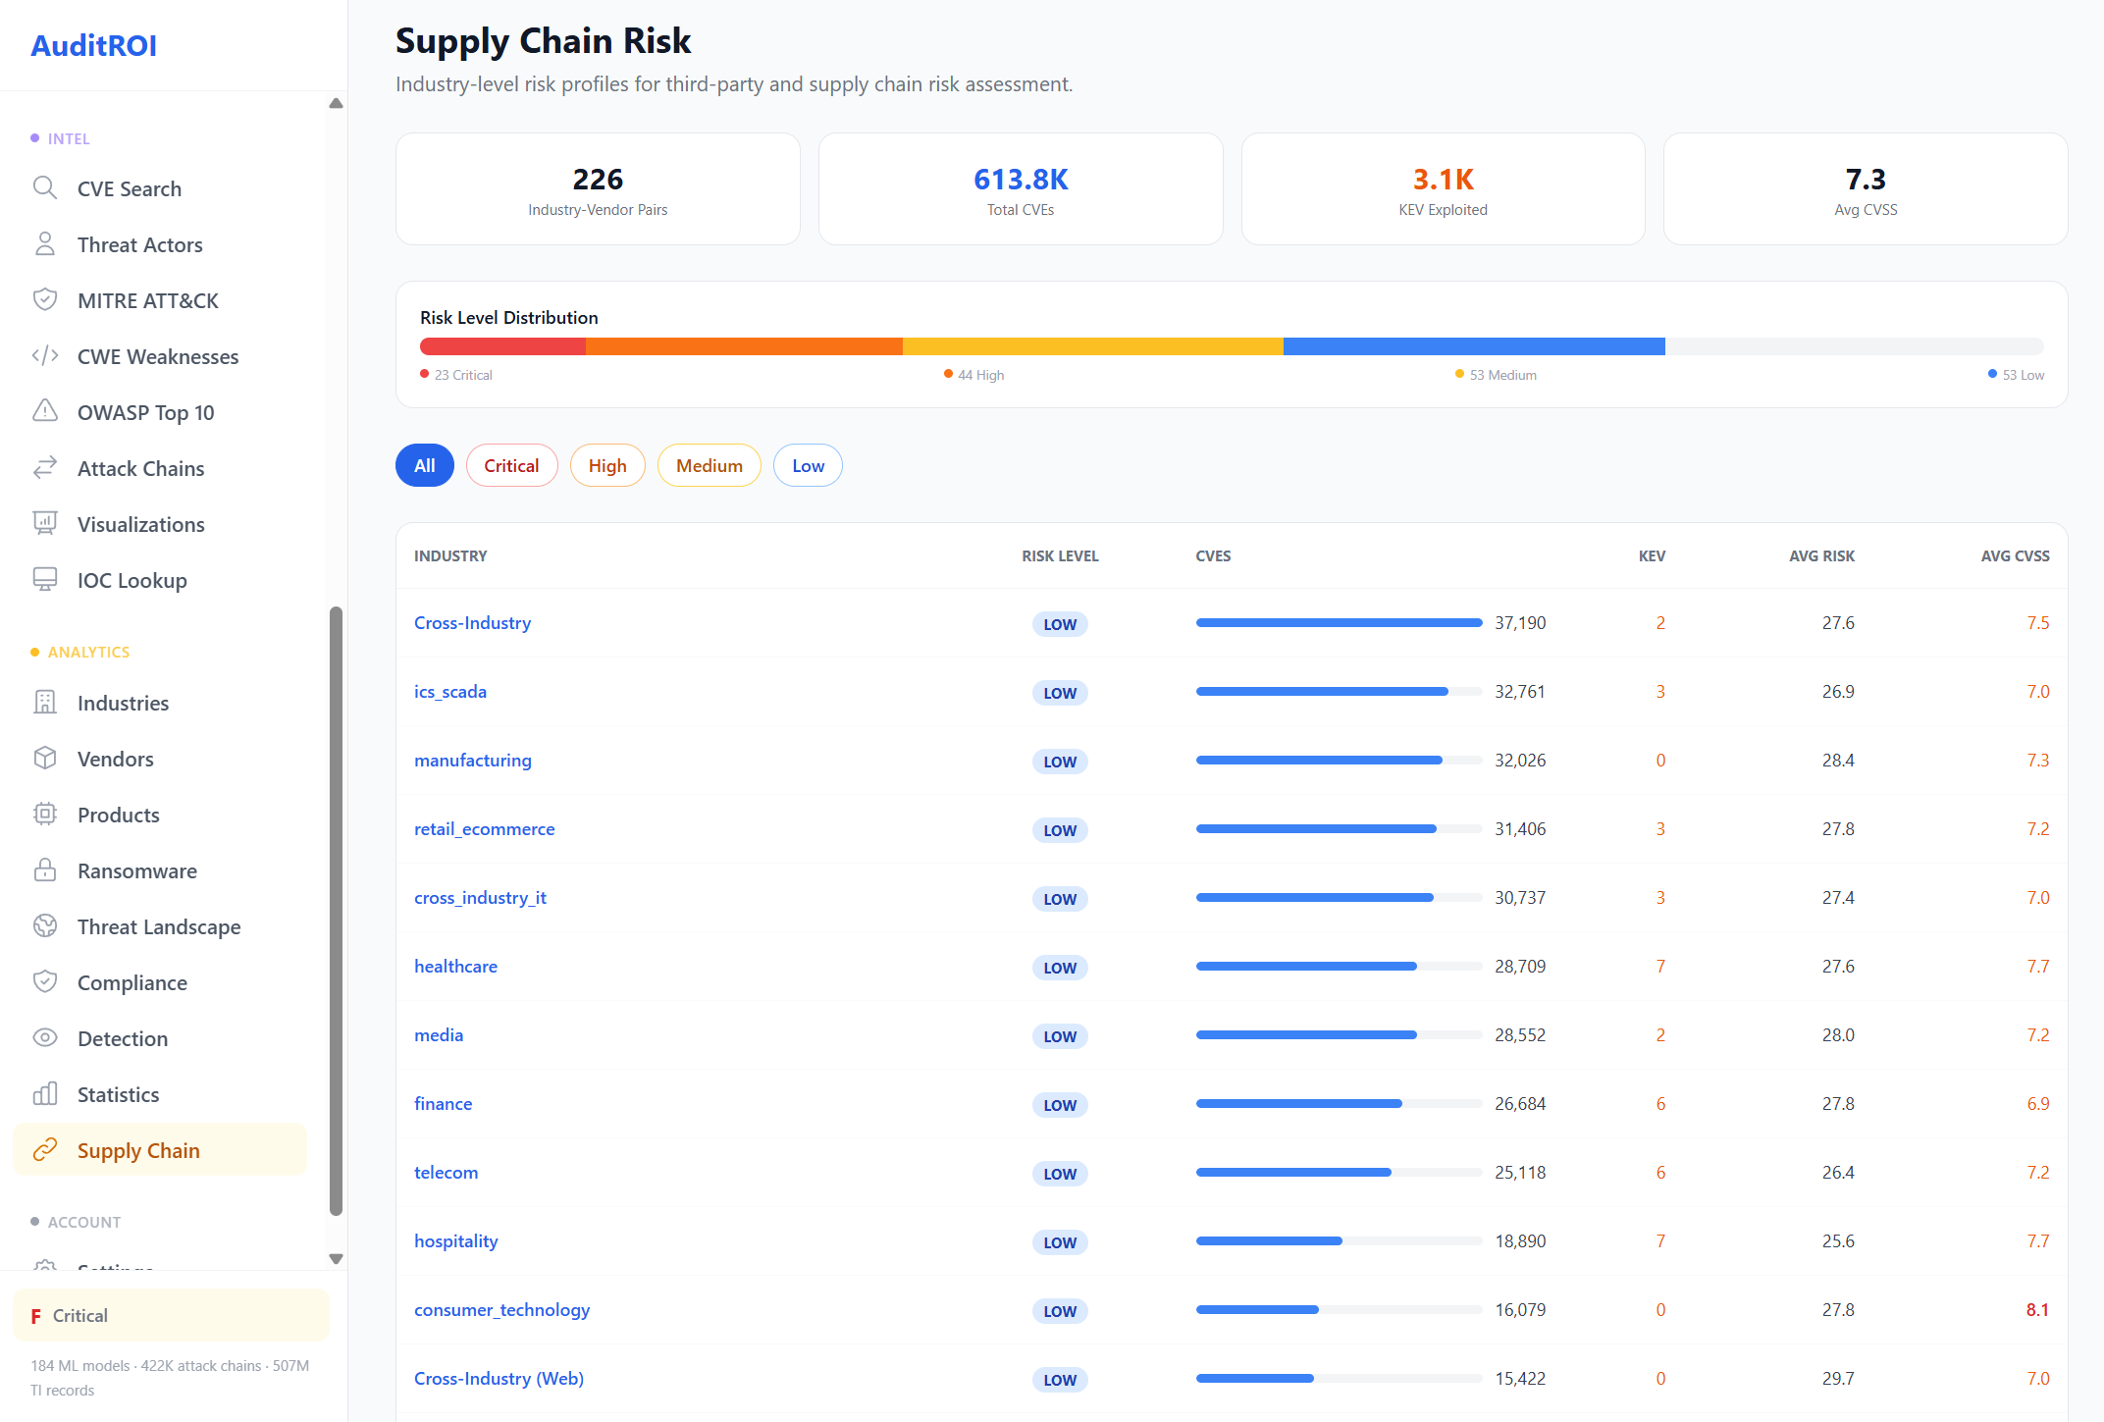Viewport: 2104px width, 1422px height.
Task: Open the CWE Weaknesses panel
Action: (157, 356)
